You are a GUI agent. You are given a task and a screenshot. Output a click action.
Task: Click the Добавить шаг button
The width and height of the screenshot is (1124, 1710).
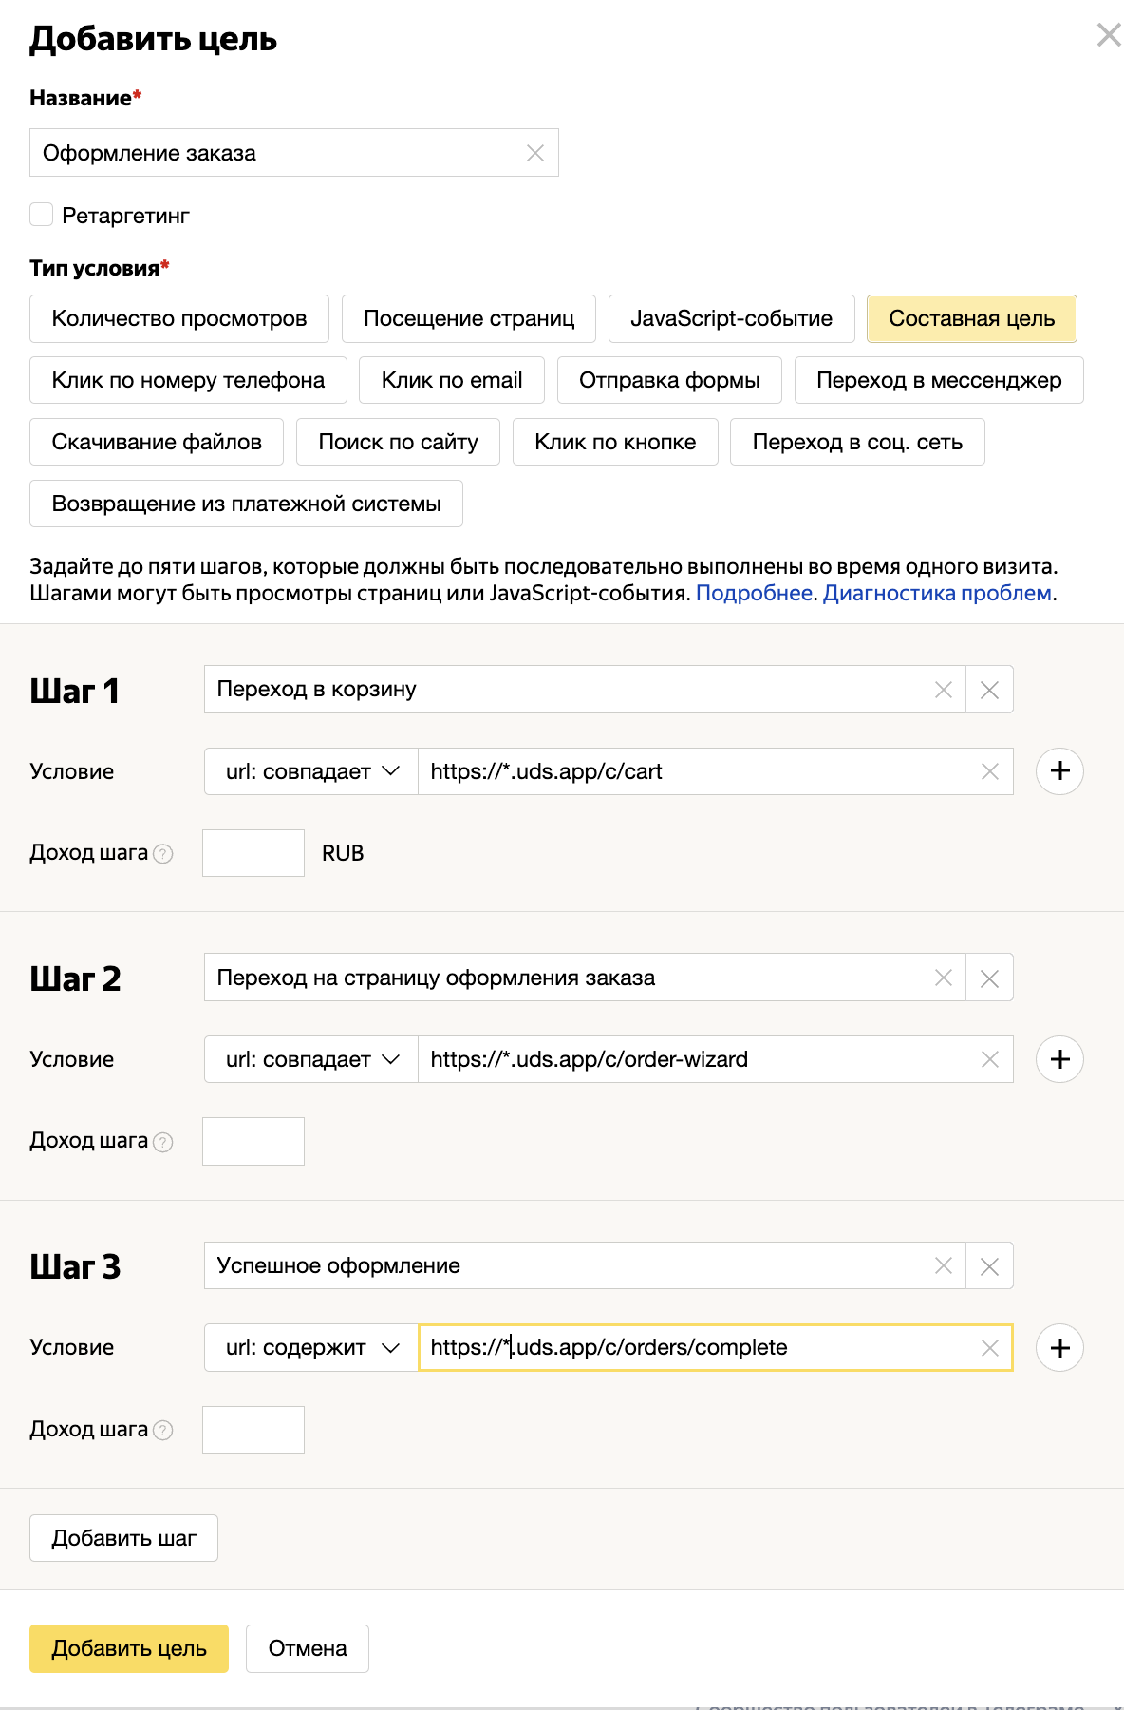(123, 1538)
